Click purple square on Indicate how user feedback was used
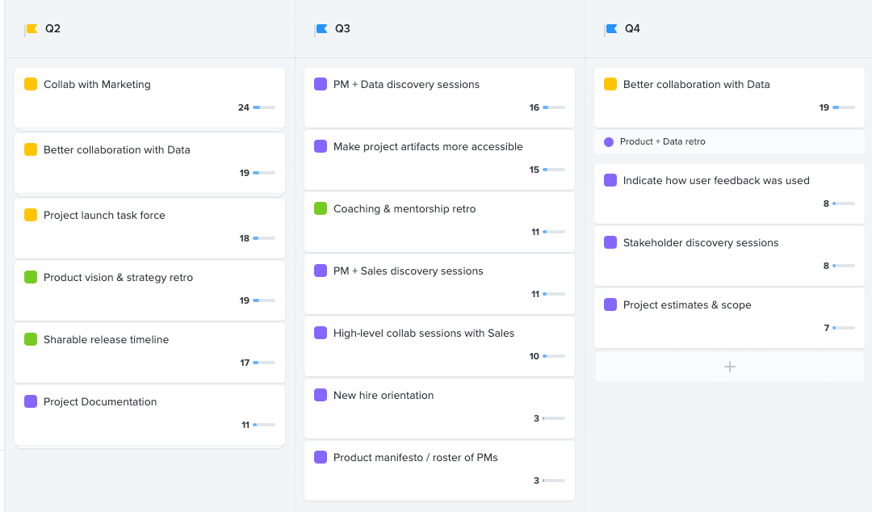The image size is (872, 512). (x=610, y=180)
